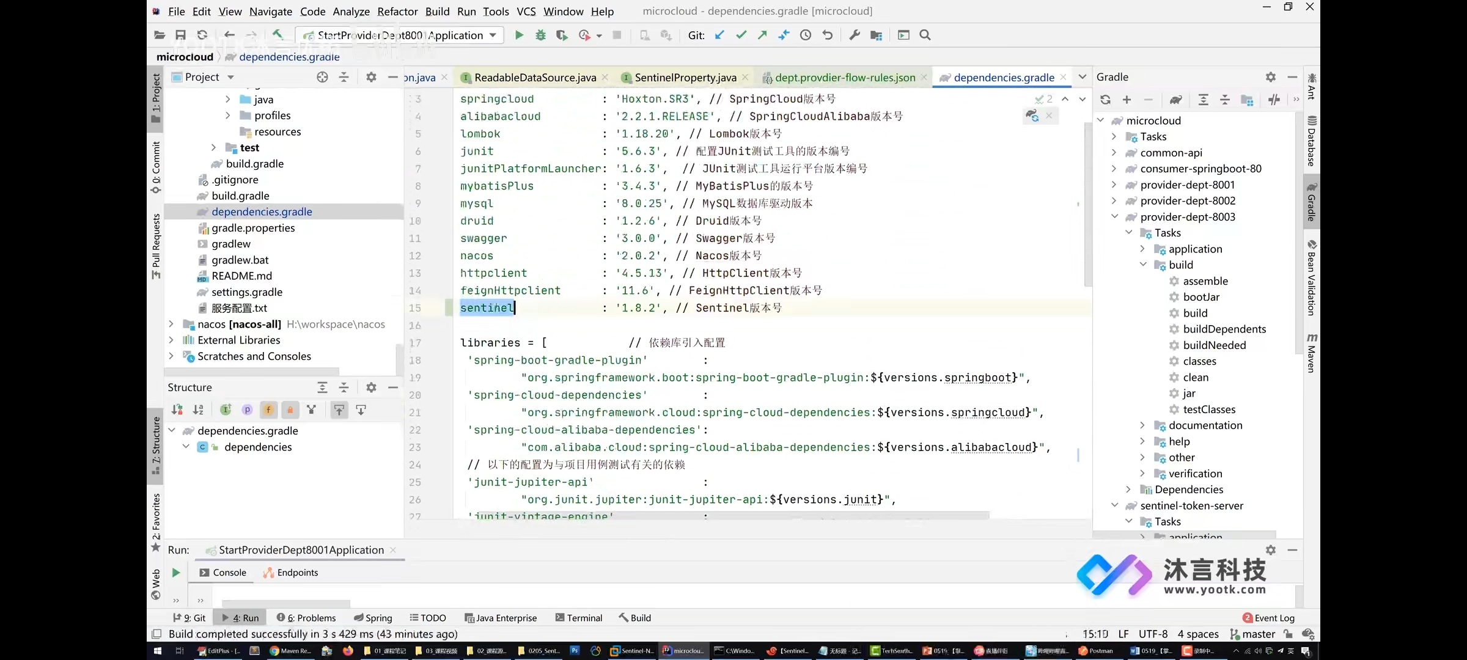
Task: Collapse all in the Project panel
Action: (344, 77)
